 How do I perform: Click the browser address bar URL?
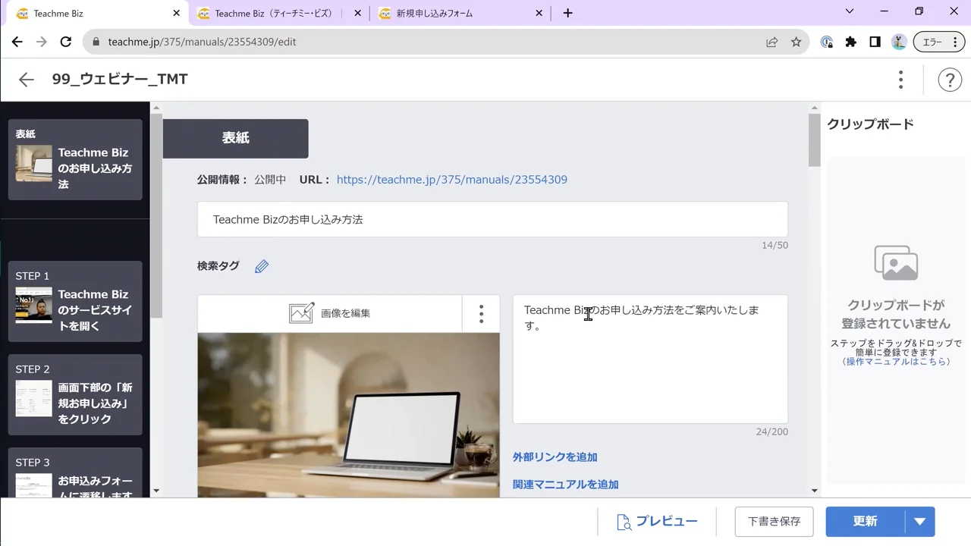(x=202, y=42)
